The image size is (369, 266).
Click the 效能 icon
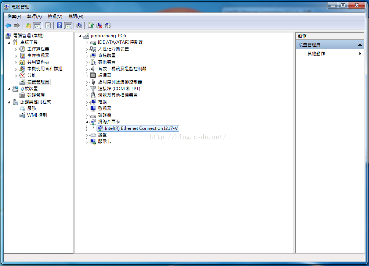(x=22, y=75)
